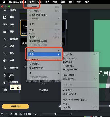Choose 连接移动设备…

click(x=44, y=68)
